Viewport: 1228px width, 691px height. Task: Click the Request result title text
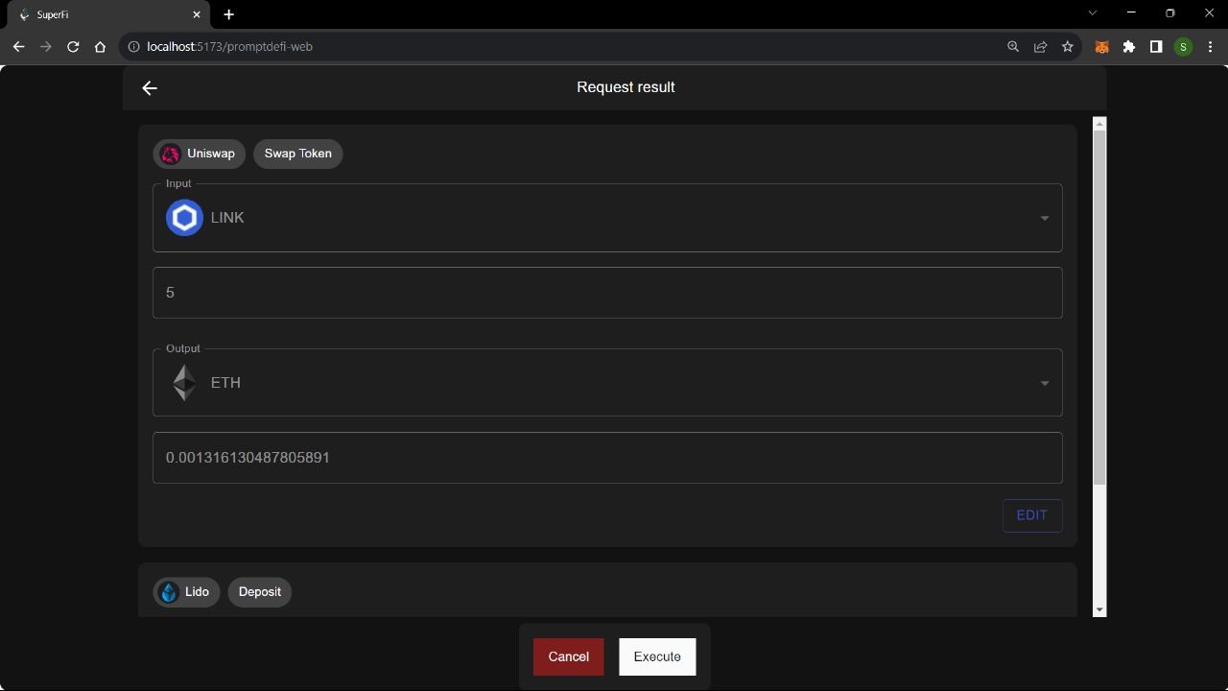626,87
